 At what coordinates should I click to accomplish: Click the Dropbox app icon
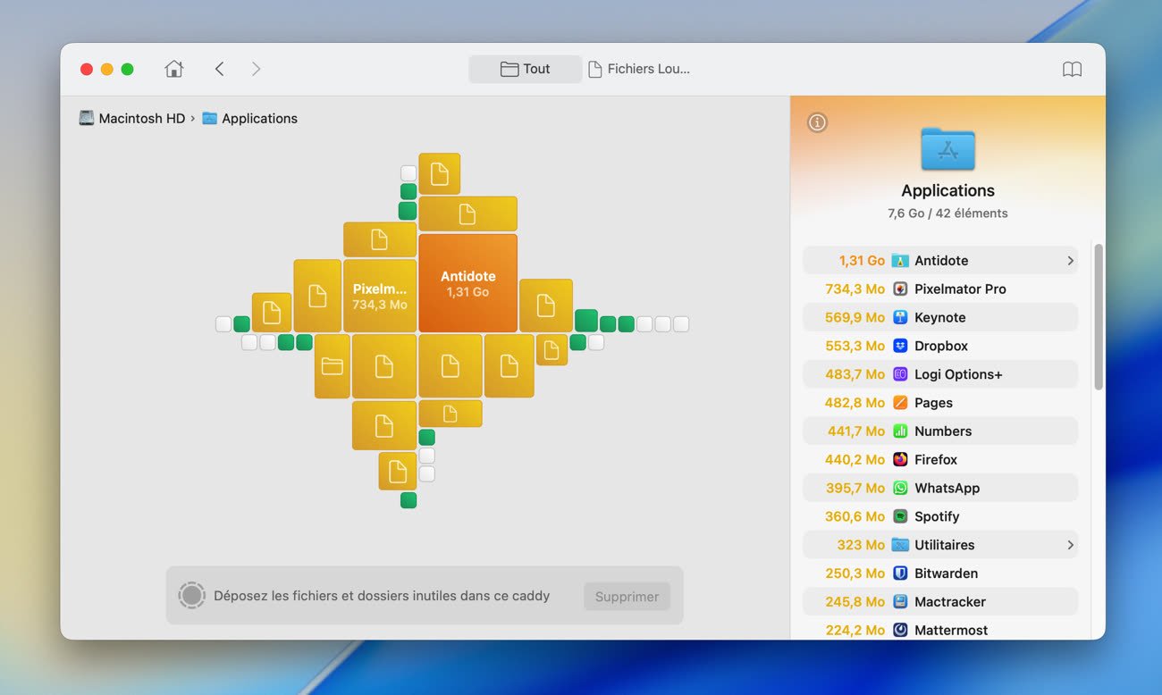click(900, 346)
